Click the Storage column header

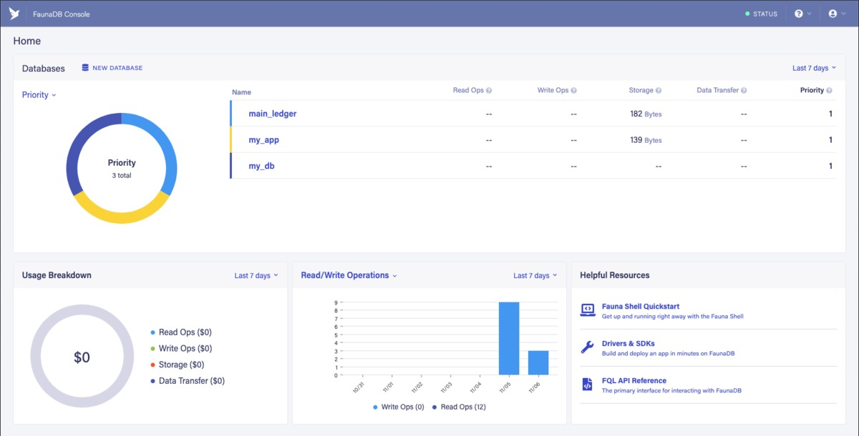coord(641,91)
